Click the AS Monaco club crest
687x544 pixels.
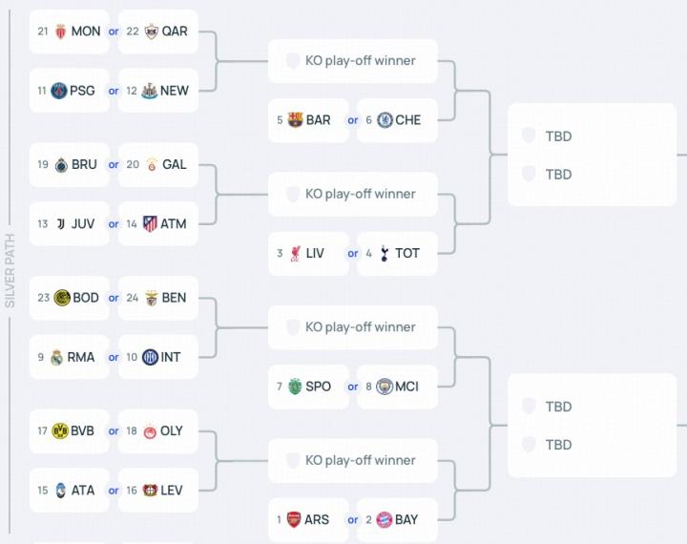click(61, 31)
